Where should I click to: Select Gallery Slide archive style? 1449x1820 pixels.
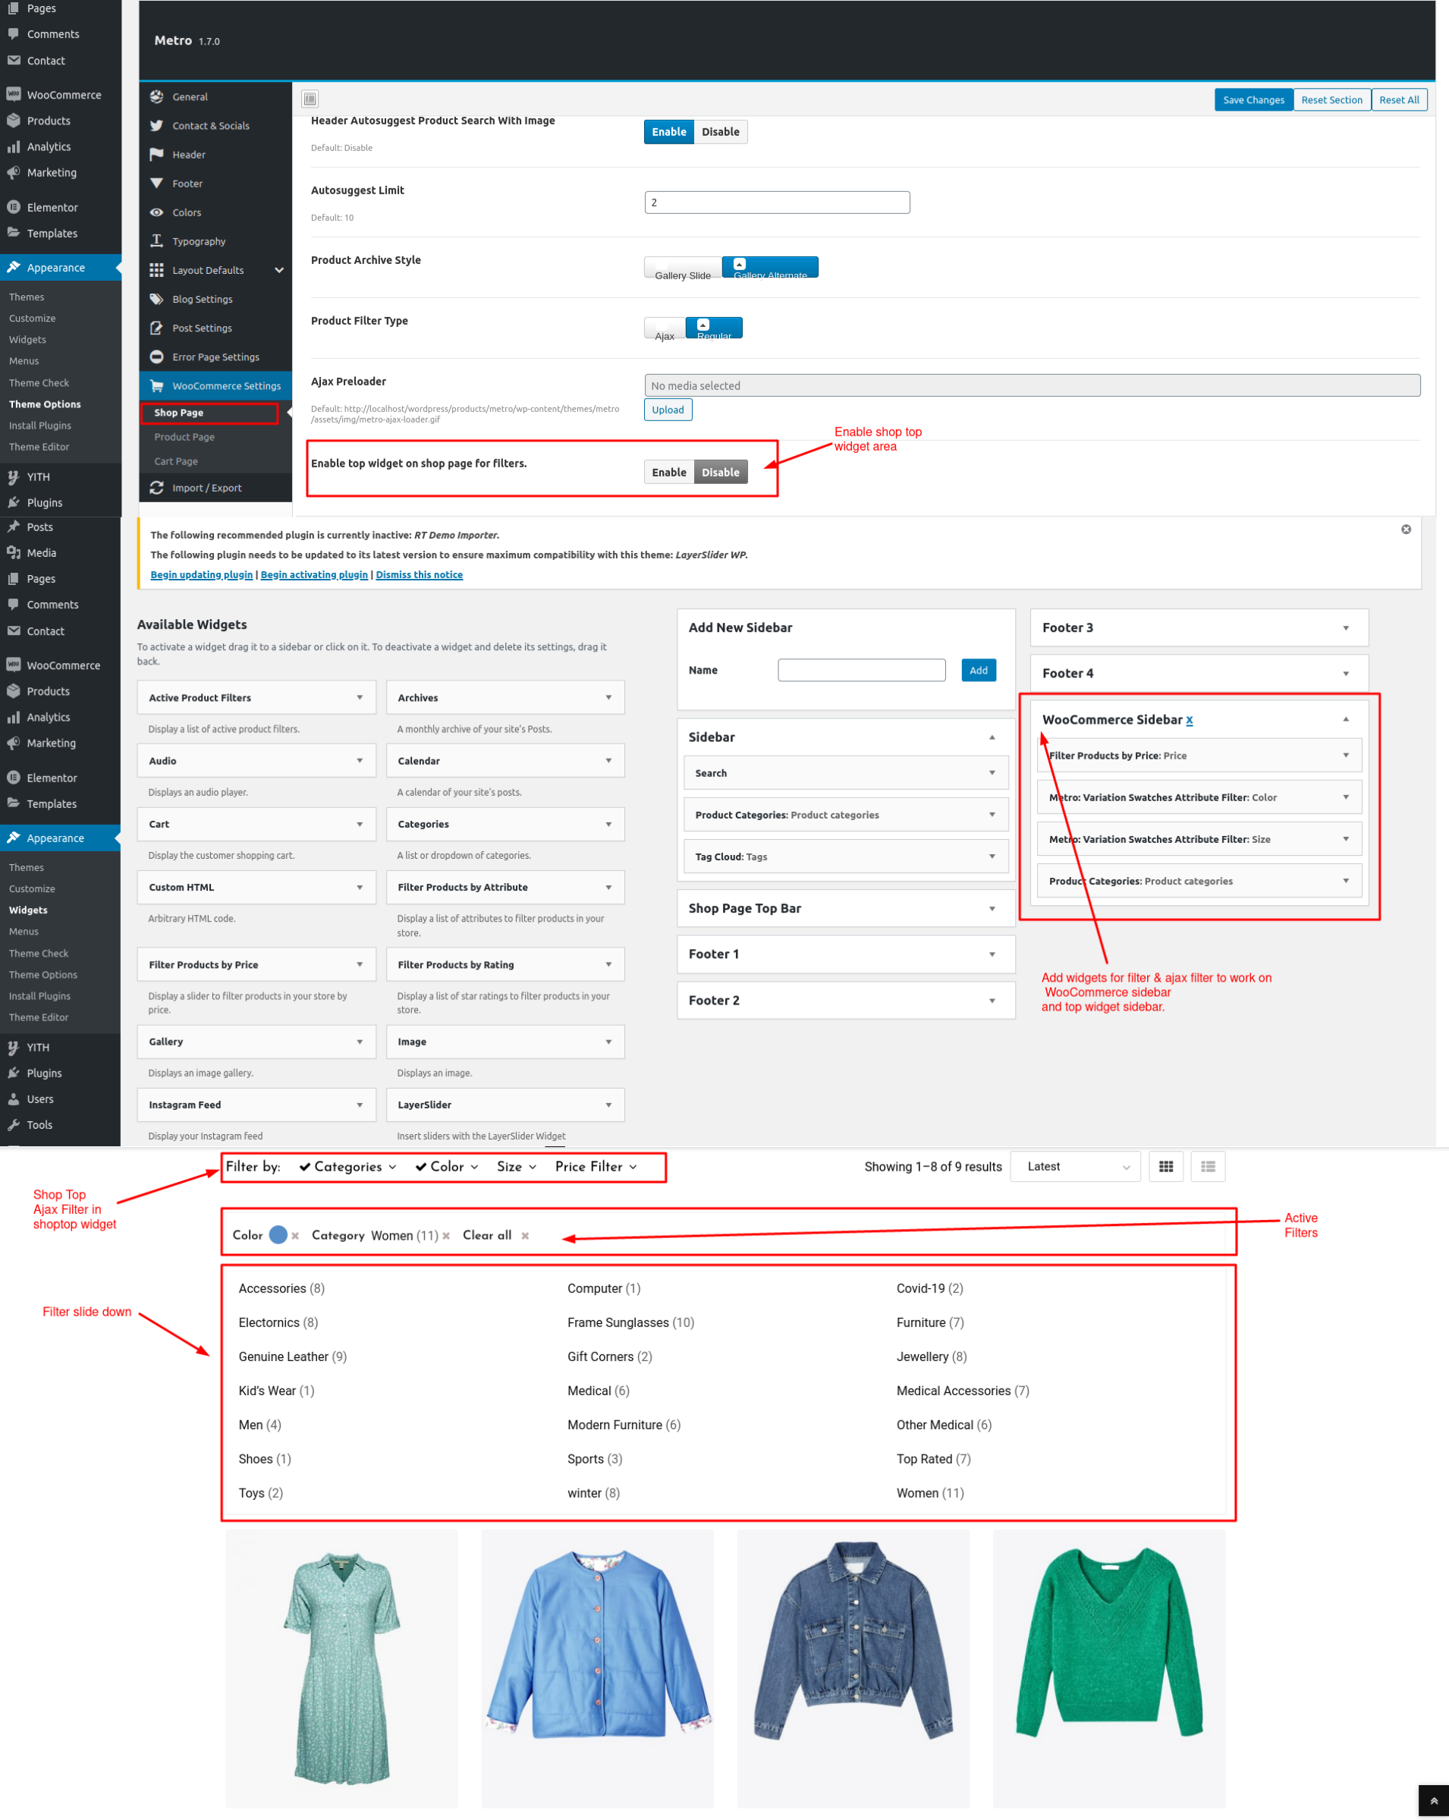(x=683, y=268)
